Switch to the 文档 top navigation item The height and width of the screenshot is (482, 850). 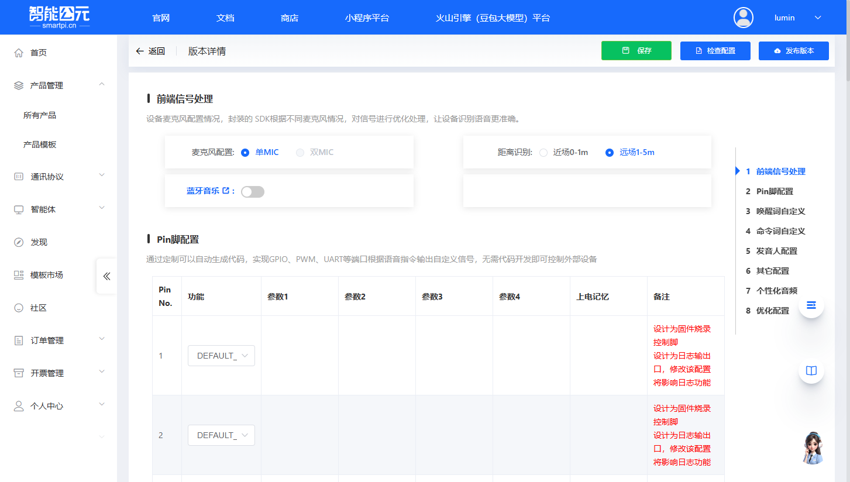click(x=225, y=18)
